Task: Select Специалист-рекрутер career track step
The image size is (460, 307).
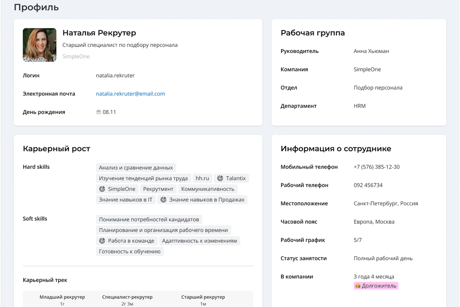Action: click(127, 300)
